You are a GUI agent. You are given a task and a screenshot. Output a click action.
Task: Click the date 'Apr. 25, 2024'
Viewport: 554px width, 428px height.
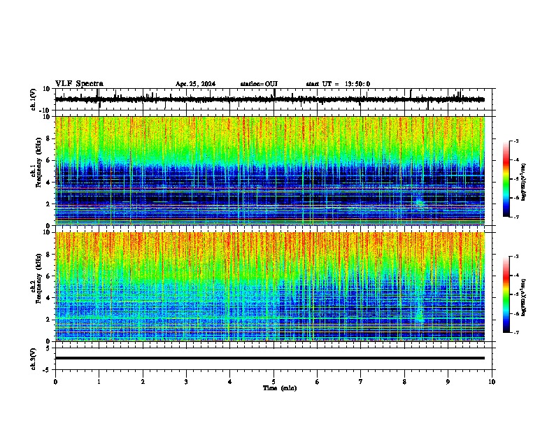point(195,84)
